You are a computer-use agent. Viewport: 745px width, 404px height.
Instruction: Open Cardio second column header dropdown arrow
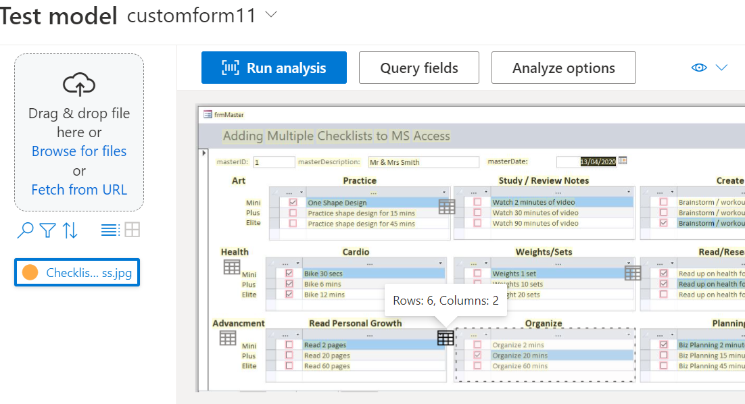pyautogui.click(x=440, y=263)
